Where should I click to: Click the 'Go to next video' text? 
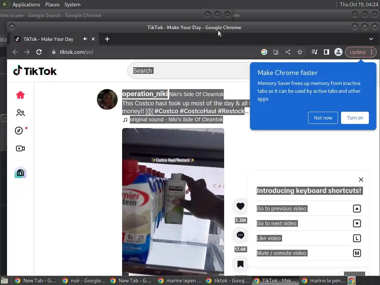pyautogui.click(x=277, y=223)
